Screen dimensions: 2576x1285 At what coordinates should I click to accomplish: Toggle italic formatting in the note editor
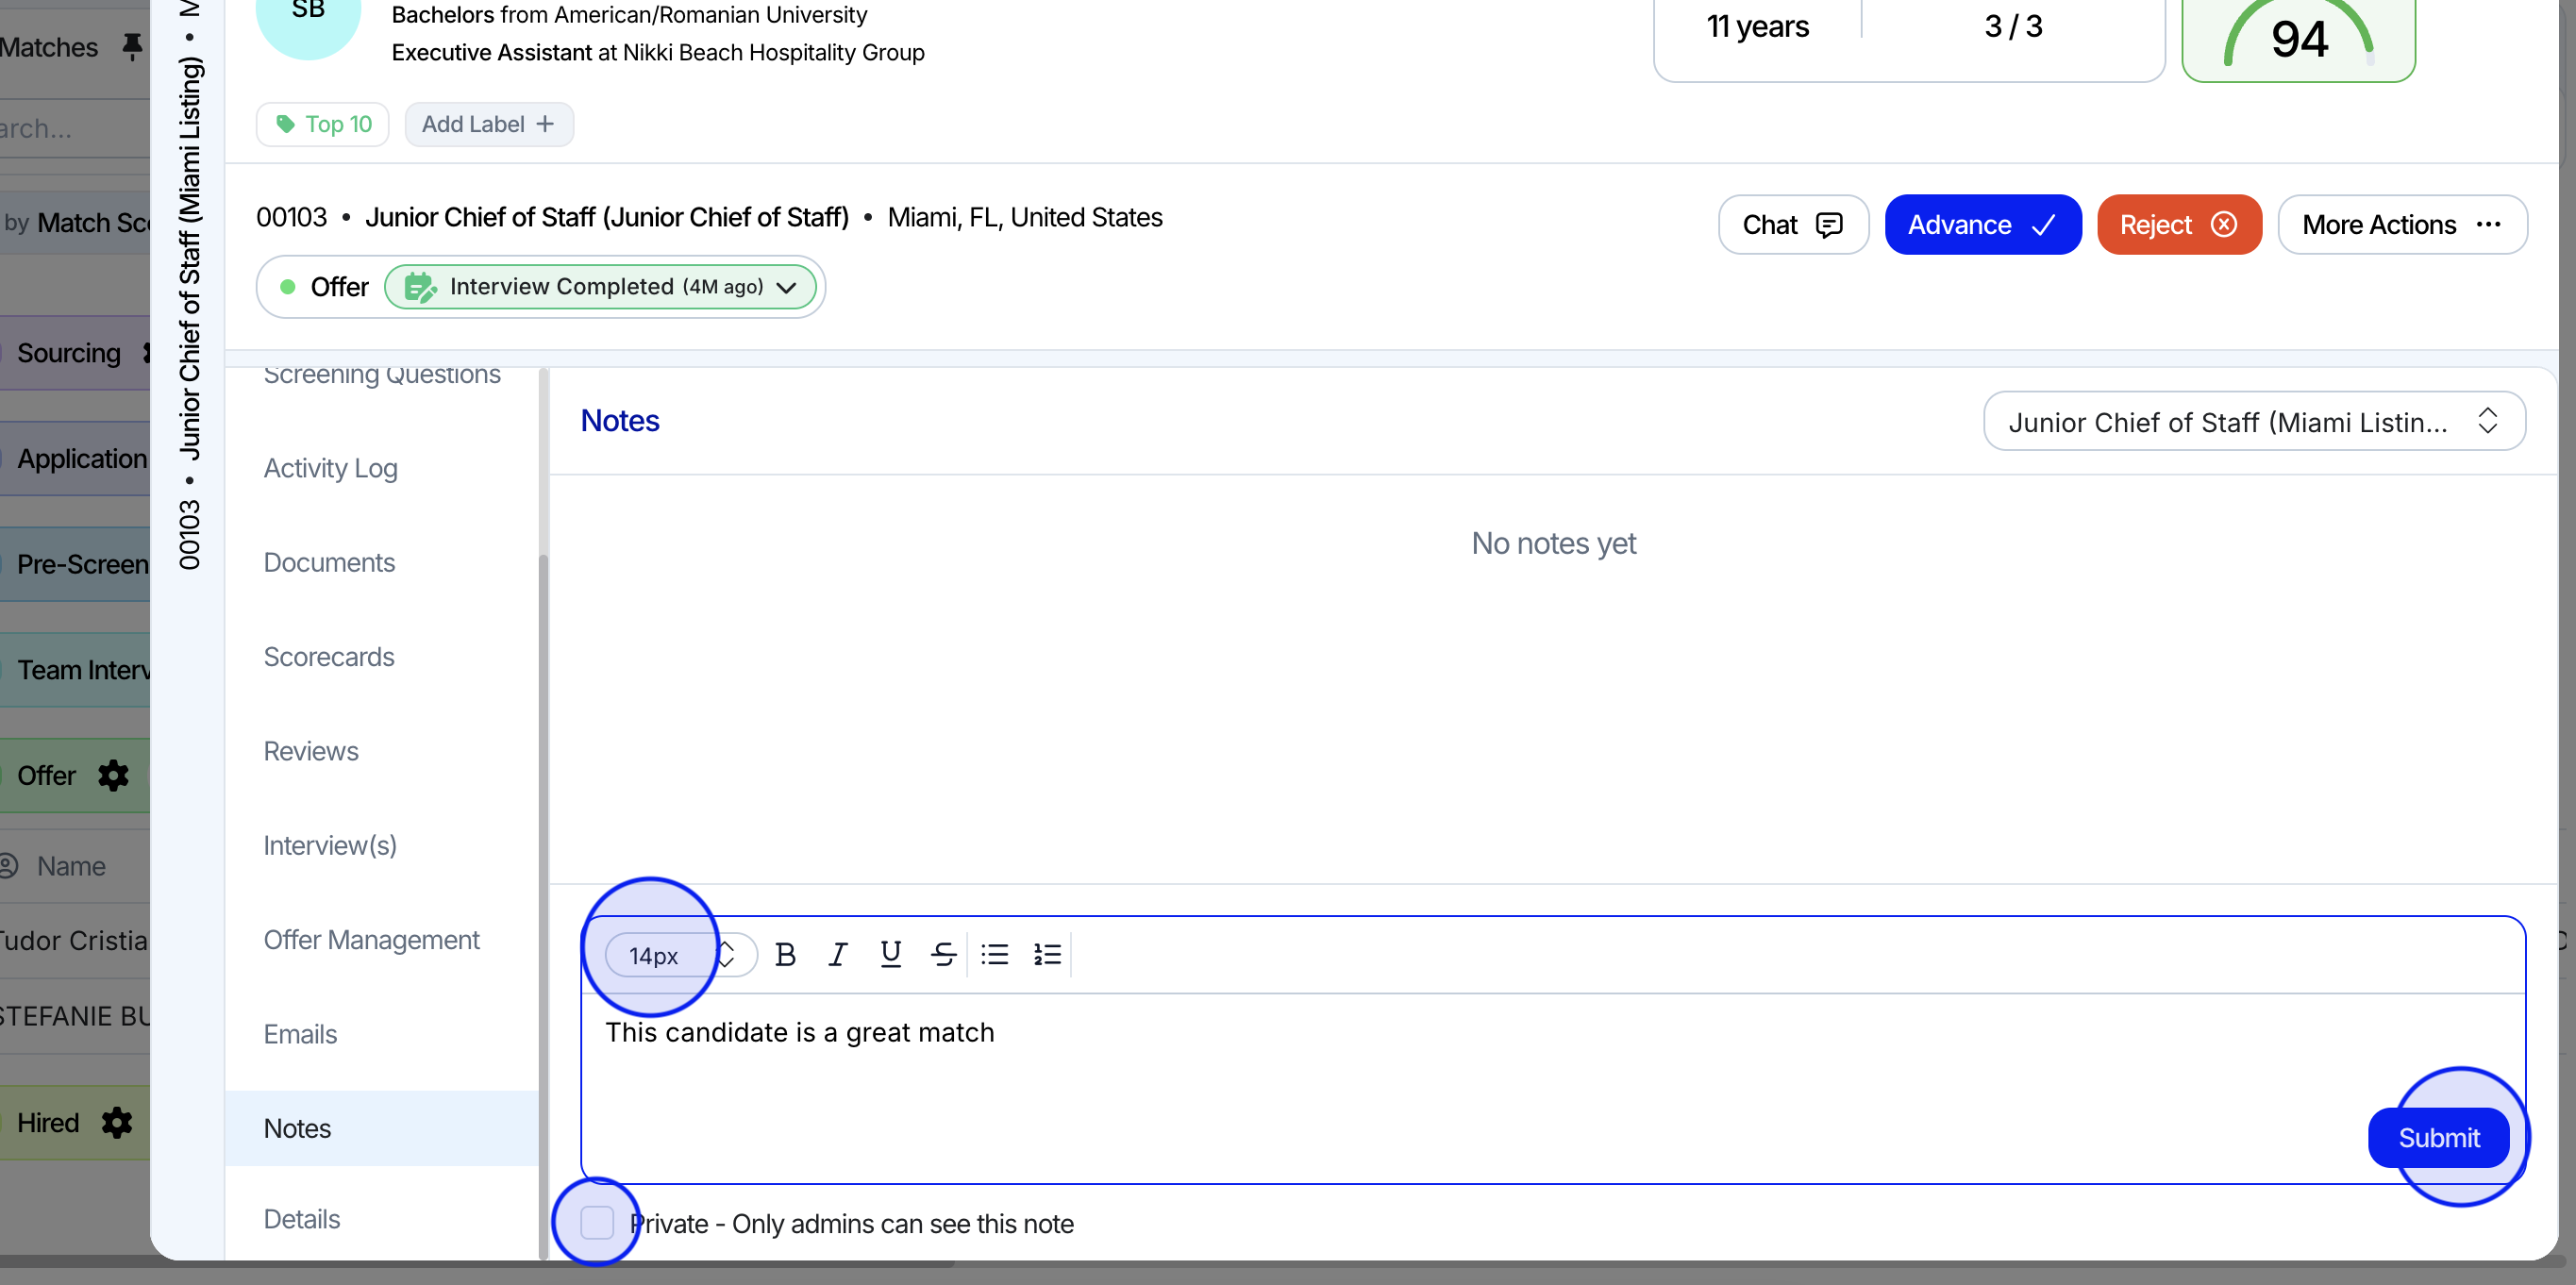(838, 954)
